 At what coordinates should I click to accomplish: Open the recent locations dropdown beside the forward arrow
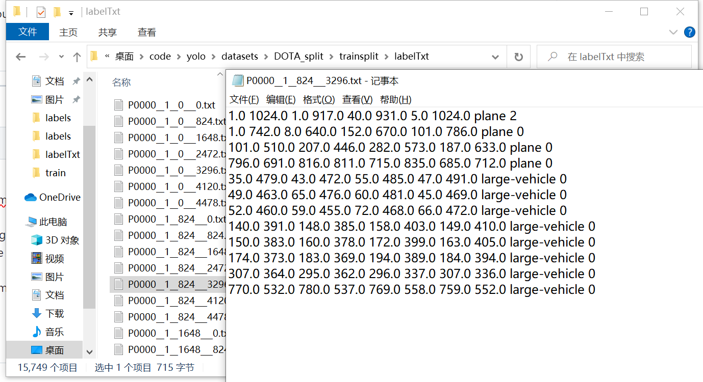coord(61,57)
